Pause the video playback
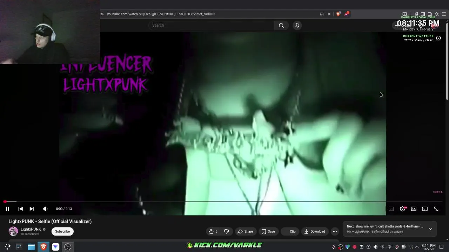 (7, 209)
